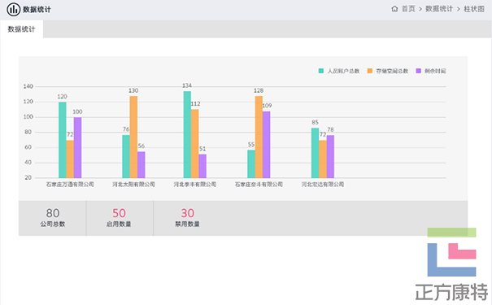This screenshot has height=305, width=492.
Task: Click the 石家庄万通有限公司 axis label
Action: 70,185
